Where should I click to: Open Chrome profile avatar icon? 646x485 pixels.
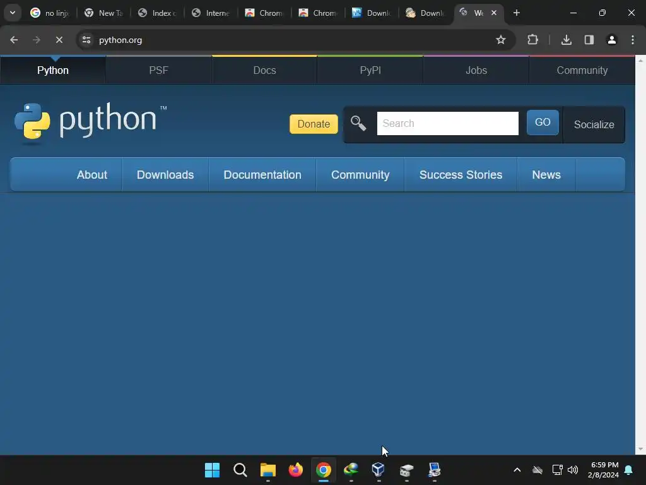point(611,40)
